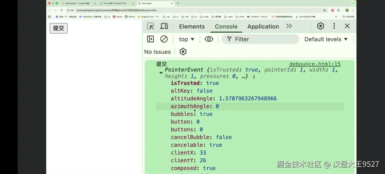385x174 pixels.
Task: Switch to the elementplus Google search tab
Action: [x=78, y=3]
